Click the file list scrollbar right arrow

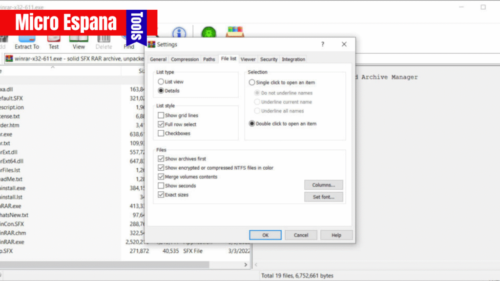(x=246, y=264)
